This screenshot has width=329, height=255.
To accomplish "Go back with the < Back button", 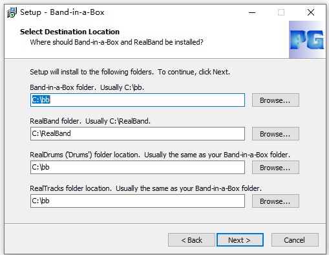I will (x=191, y=240).
